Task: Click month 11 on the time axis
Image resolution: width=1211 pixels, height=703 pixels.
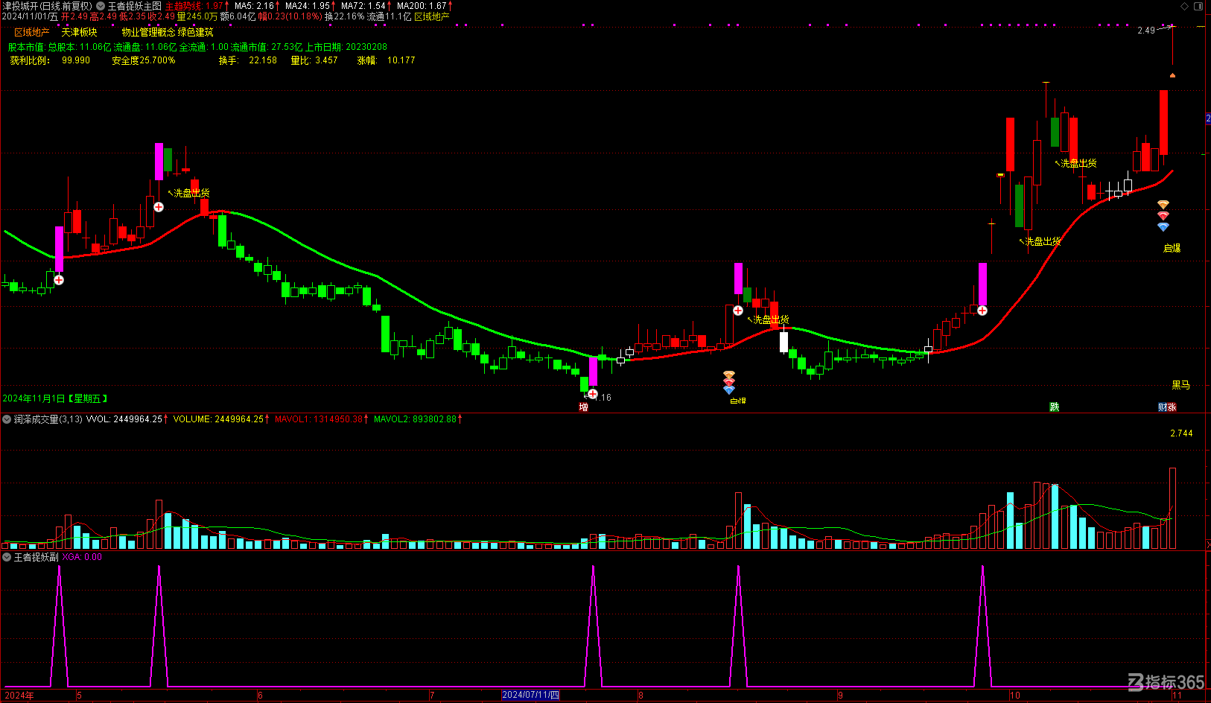Action: tap(1177, 696)
